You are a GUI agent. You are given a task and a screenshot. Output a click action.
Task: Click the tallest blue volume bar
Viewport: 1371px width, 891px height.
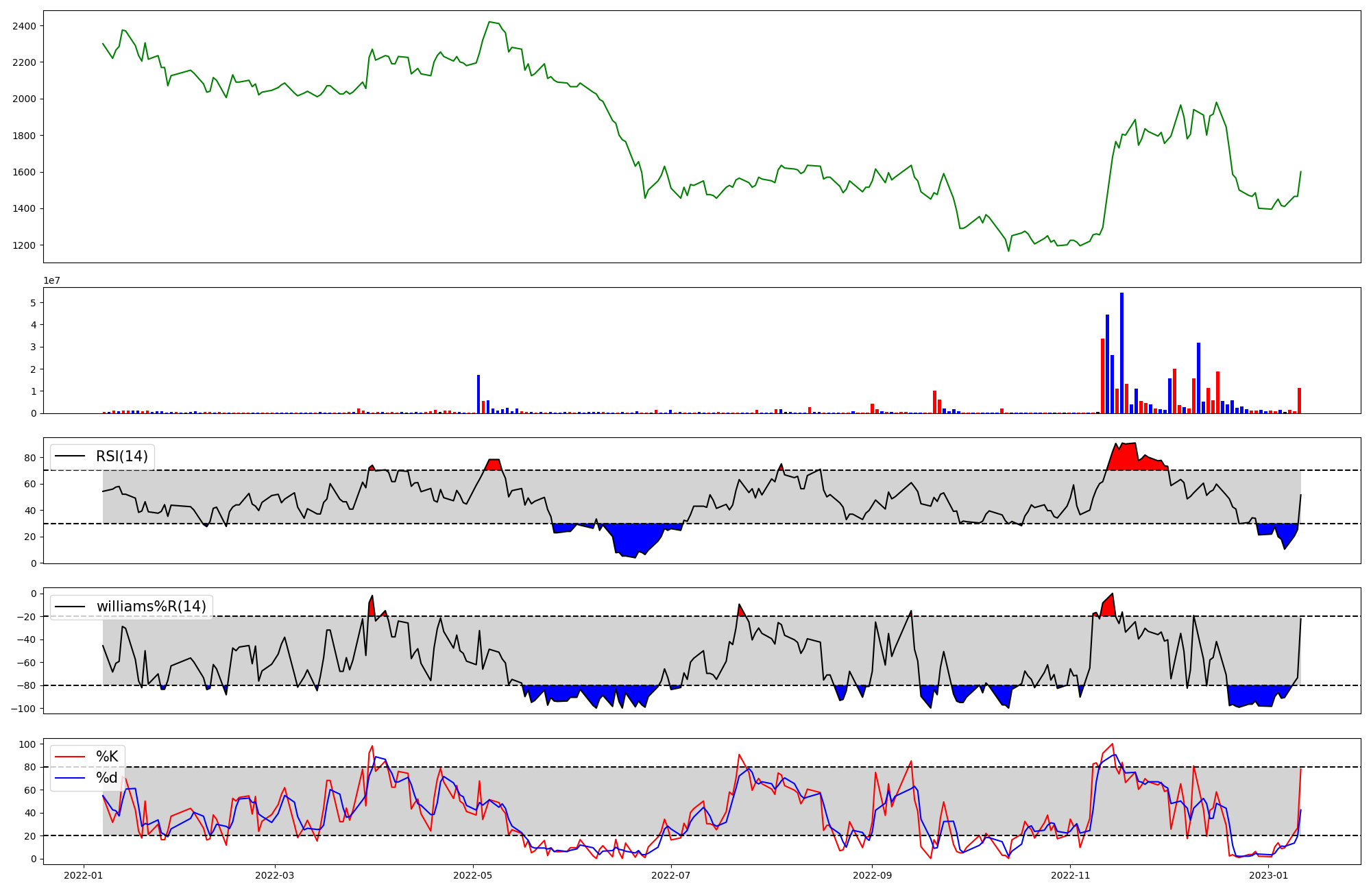click(x=1121, y=353)
